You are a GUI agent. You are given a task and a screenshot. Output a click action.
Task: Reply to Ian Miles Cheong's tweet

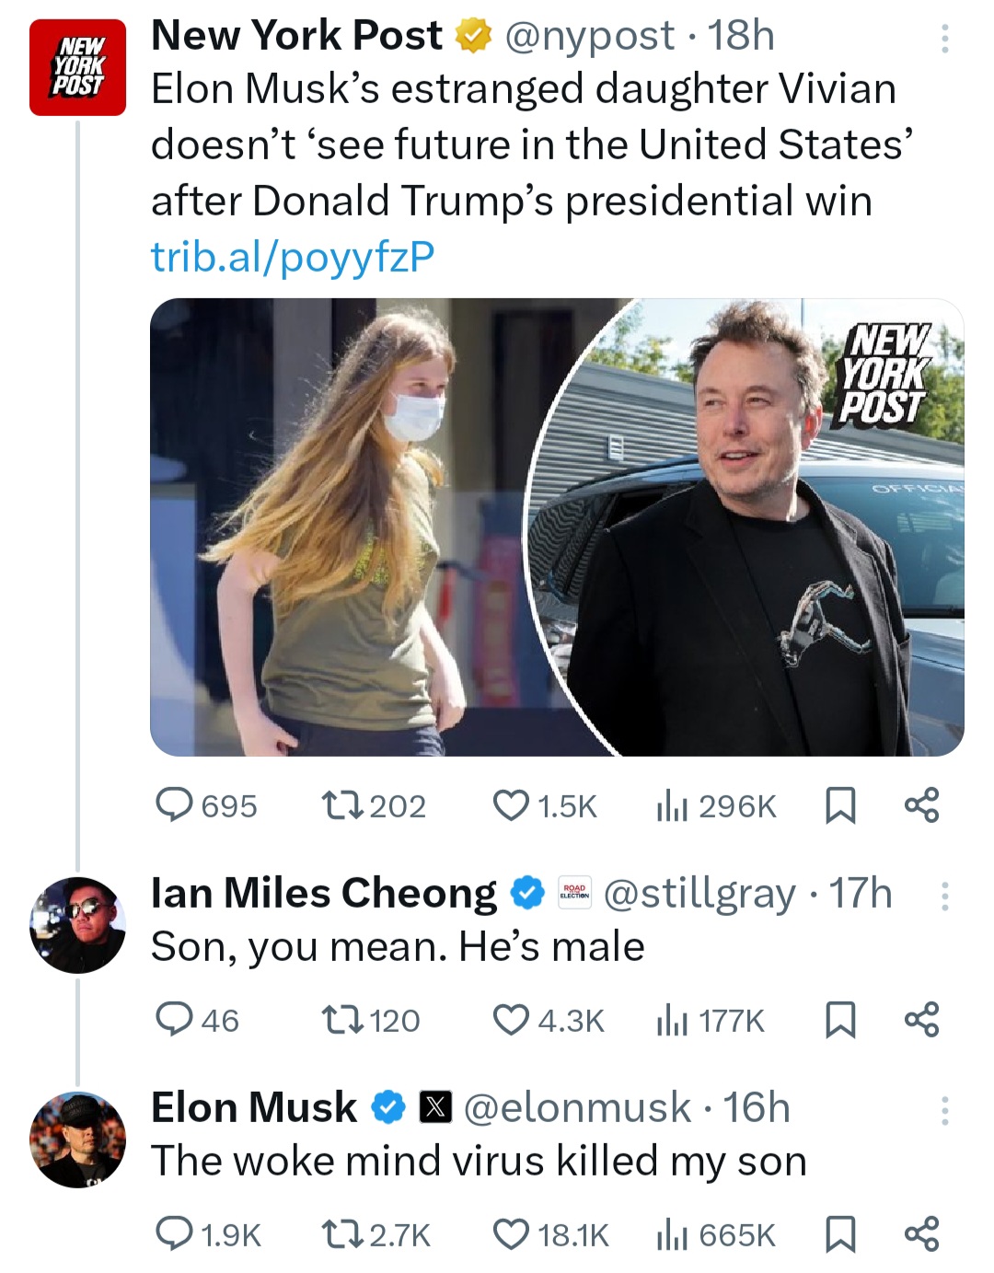[x=174, y=1020]
